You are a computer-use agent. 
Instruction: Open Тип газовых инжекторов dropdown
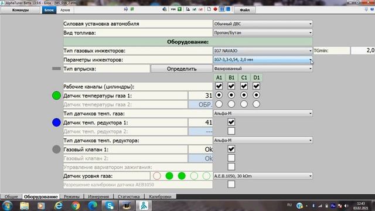262,51
